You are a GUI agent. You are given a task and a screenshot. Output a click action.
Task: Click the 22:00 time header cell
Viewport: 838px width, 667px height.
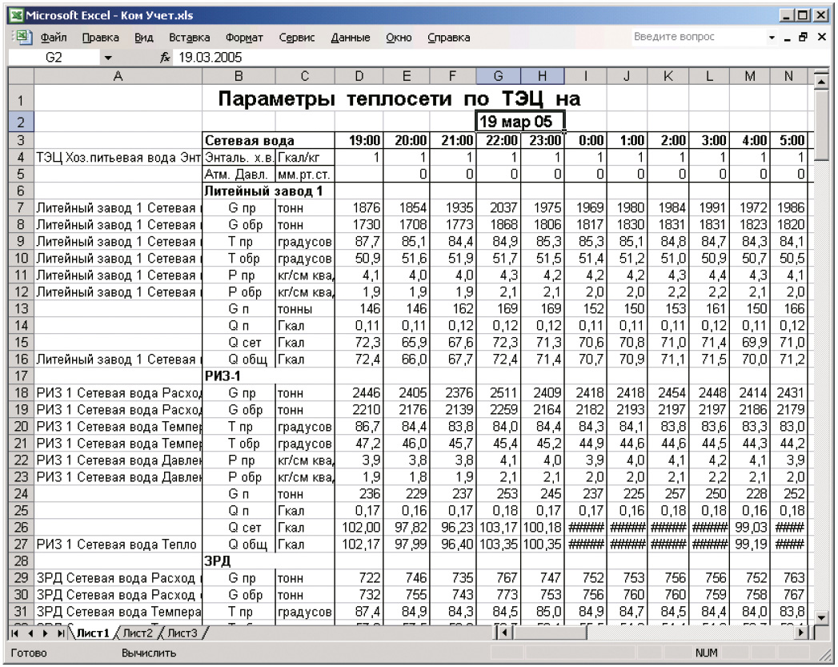click(x=498, y=141)
